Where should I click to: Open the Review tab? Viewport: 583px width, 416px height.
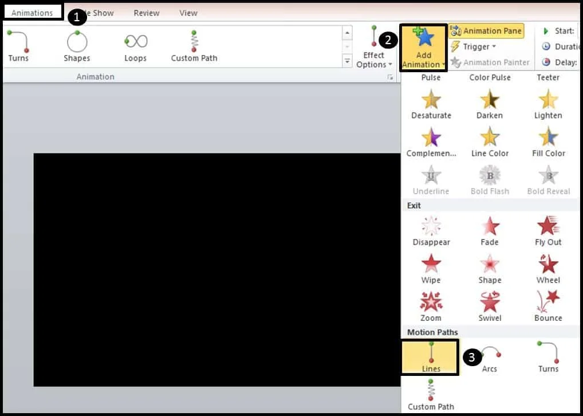(x=147, y=13)
